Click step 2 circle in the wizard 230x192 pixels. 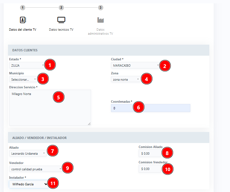pos(61,8)
